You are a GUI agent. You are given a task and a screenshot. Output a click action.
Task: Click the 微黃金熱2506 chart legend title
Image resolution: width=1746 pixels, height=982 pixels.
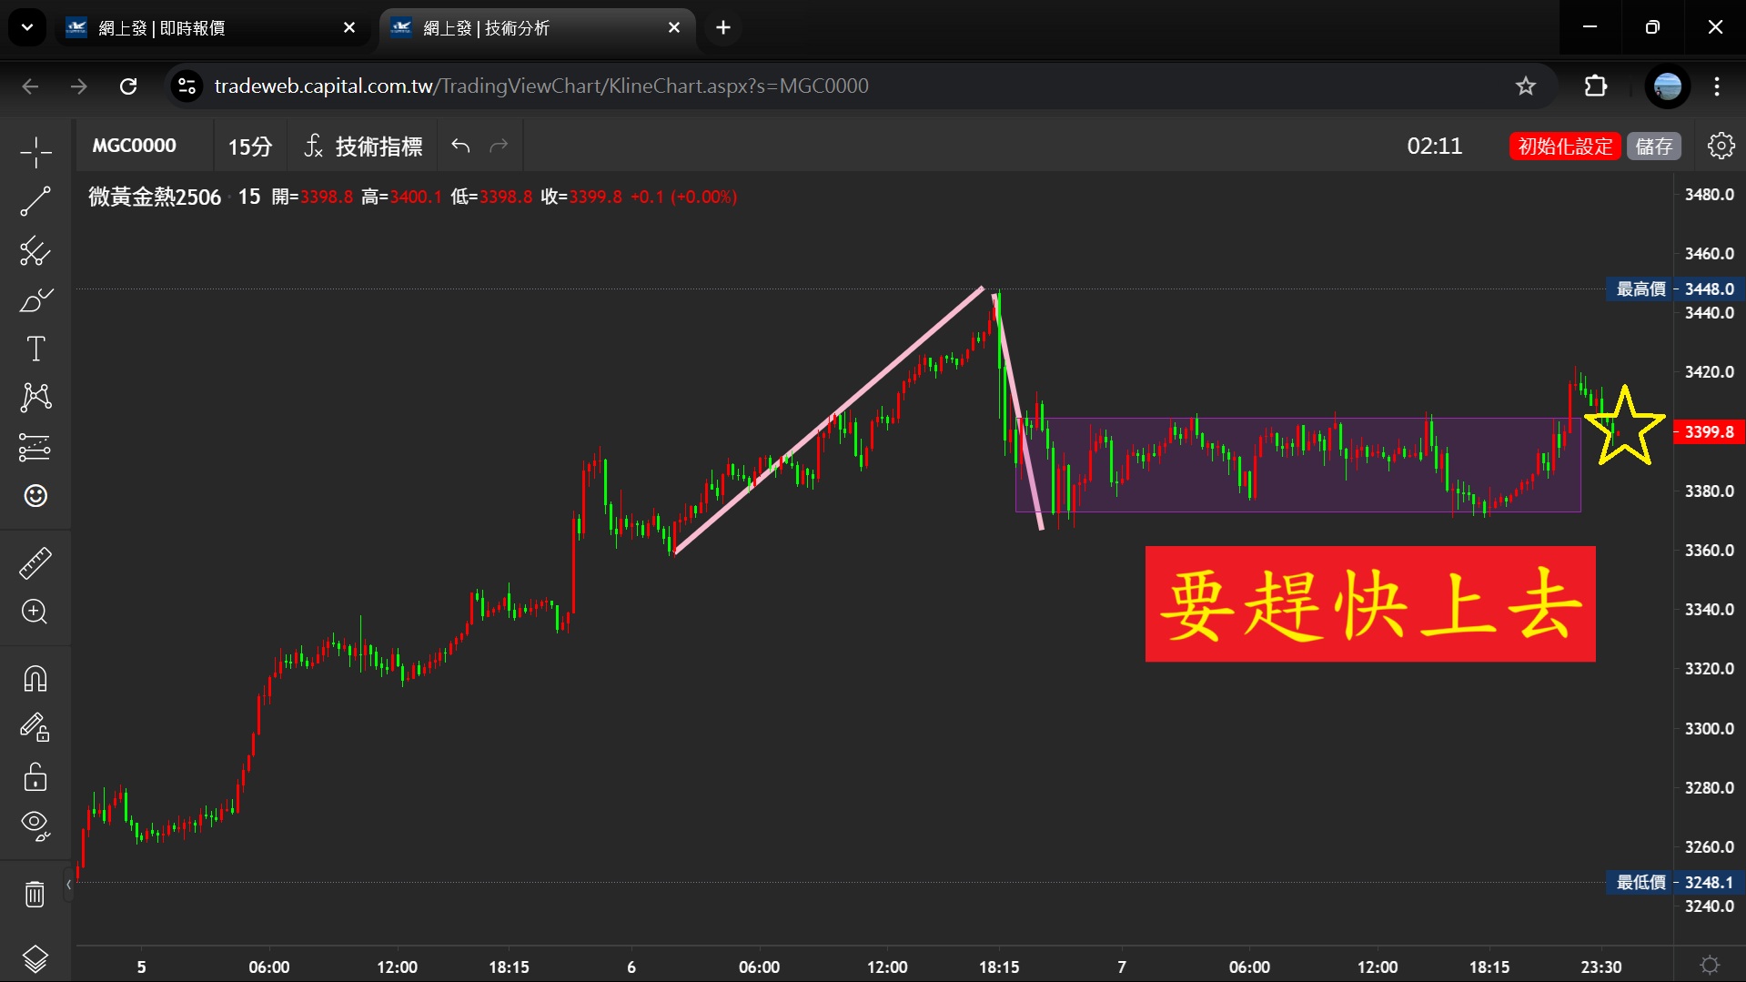(155, 197)
